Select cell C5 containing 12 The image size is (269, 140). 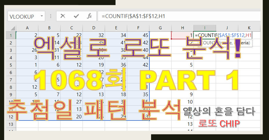pos(71,65)
